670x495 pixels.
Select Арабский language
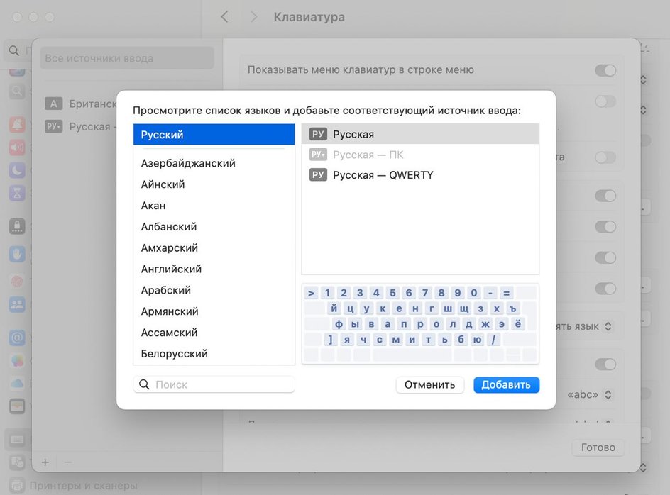[214, 290]
